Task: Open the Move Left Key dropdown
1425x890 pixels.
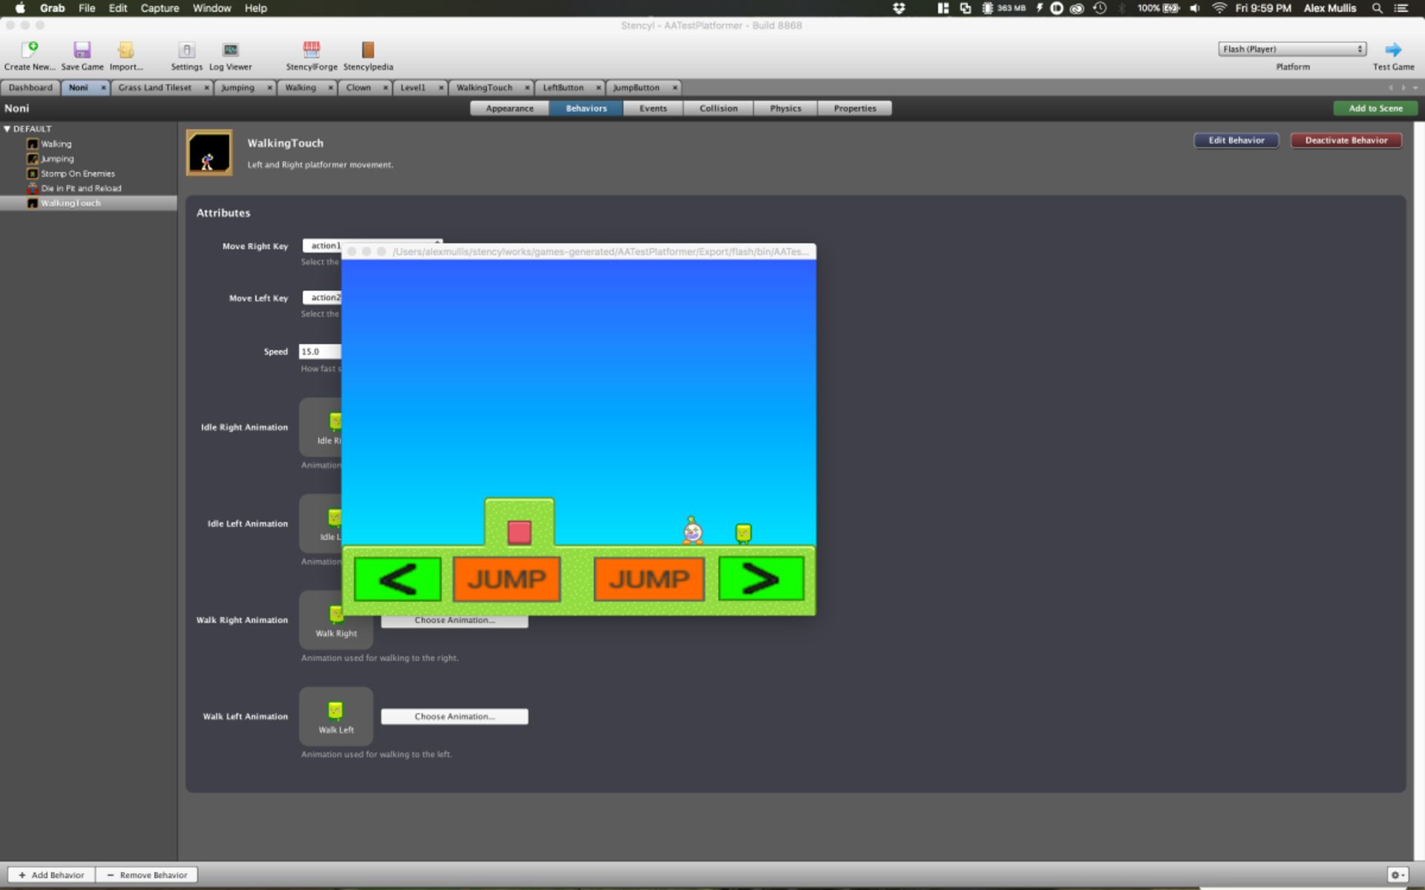Action: (x=323, y=297)
